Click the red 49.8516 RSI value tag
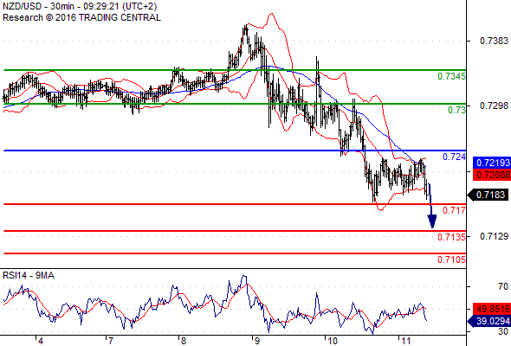The height and width of the screenshot is (346, 511). tap(492, 309)
